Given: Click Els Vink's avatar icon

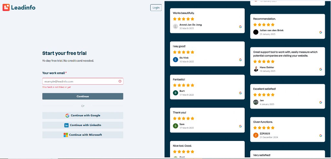Looking at the screenshot, I should point(176,59).
